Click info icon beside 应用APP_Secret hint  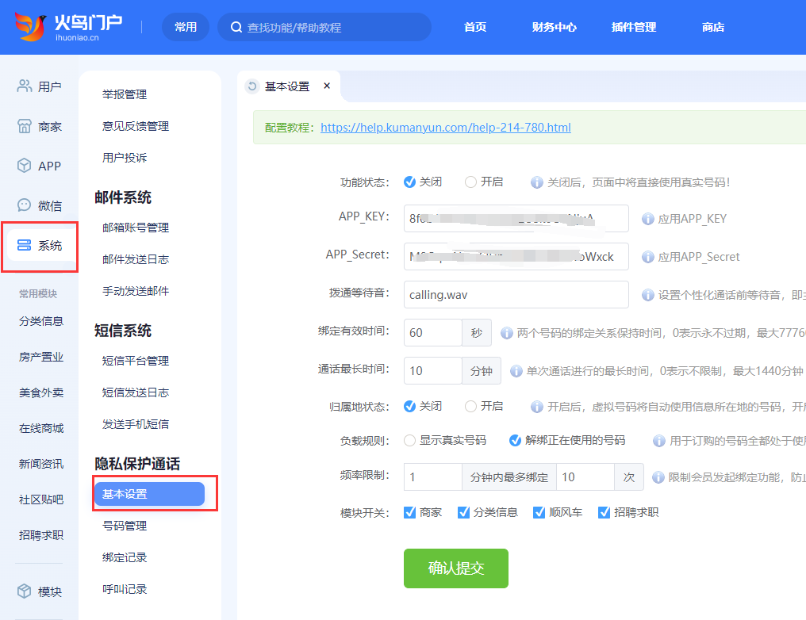coord(647,257)
